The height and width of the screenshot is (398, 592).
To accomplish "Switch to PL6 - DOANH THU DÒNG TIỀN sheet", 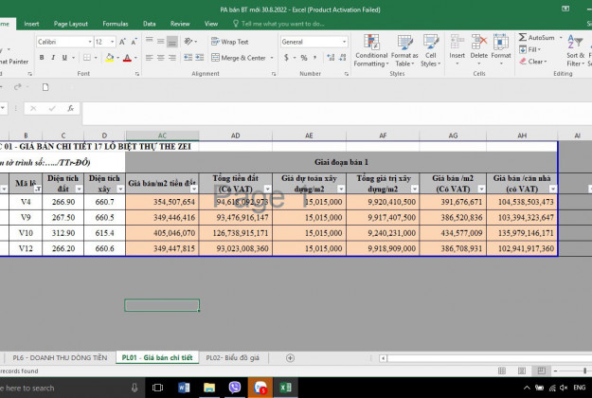I will click(x=60, y=357).
